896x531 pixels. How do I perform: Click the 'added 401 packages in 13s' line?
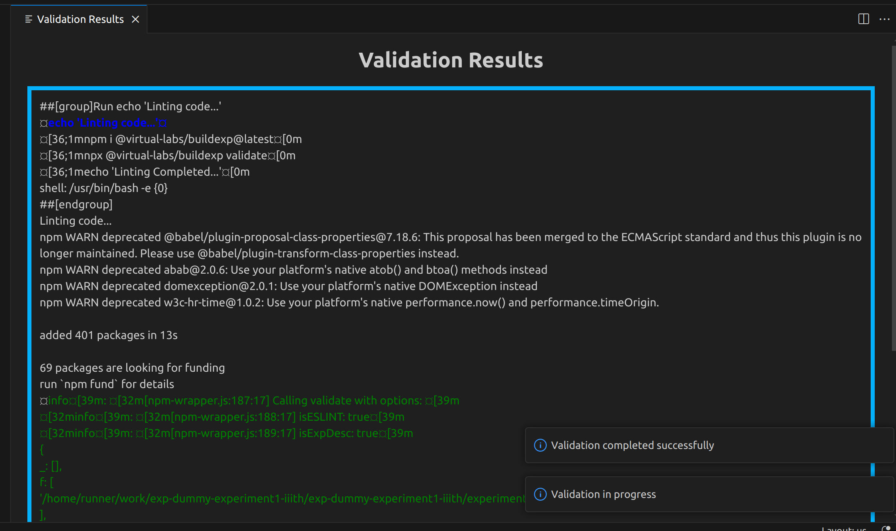coord(108,335)
